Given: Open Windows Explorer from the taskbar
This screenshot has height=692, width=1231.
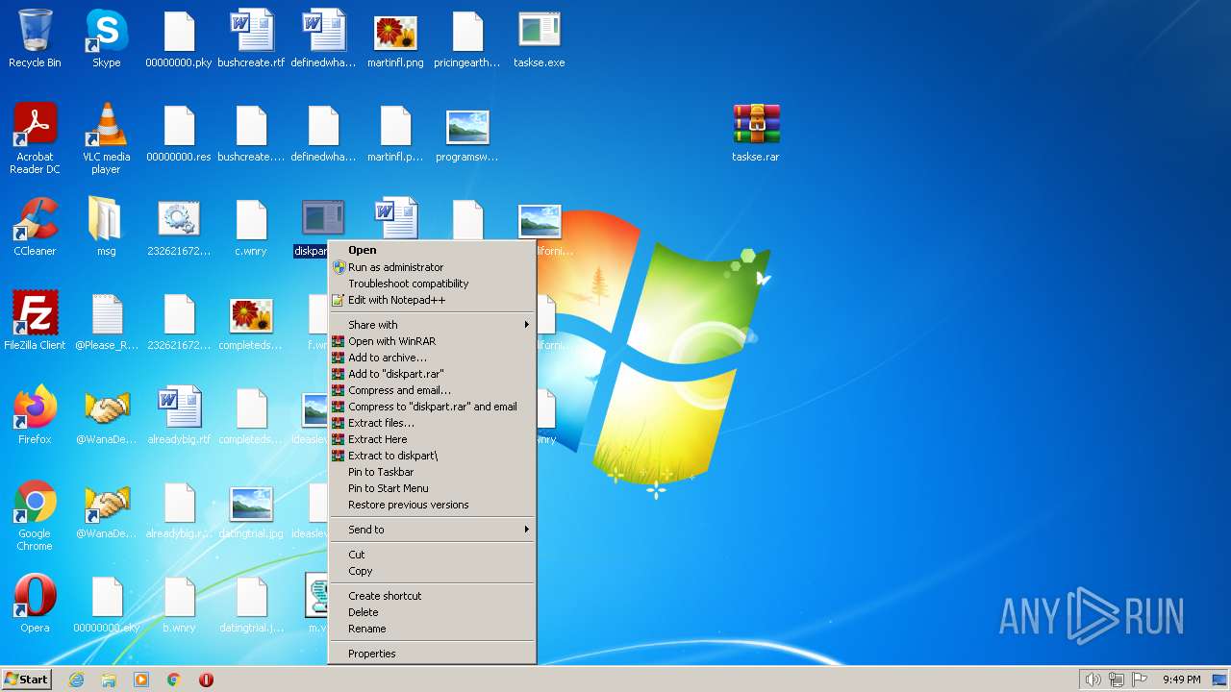Looking at the screenshot, I should click(109, 680).
